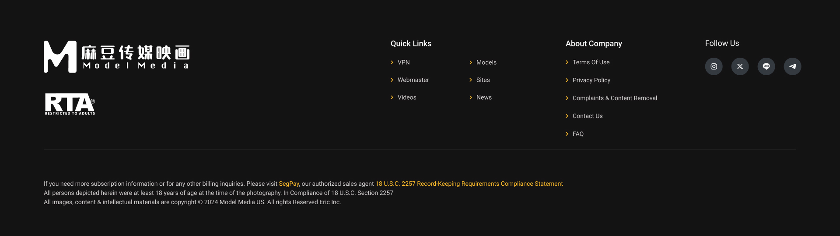View the Privacy Policy link
The image size is (840, 236).
click(x=591, y=80)
